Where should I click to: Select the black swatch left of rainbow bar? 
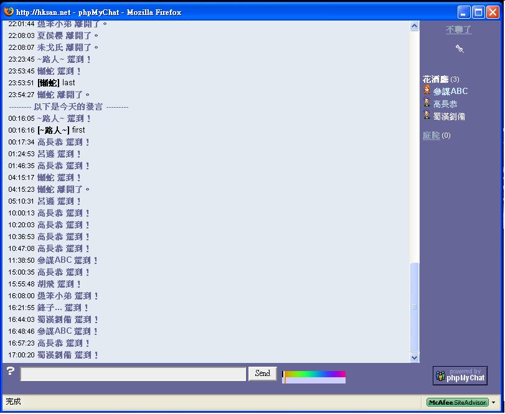click(283, 374)
